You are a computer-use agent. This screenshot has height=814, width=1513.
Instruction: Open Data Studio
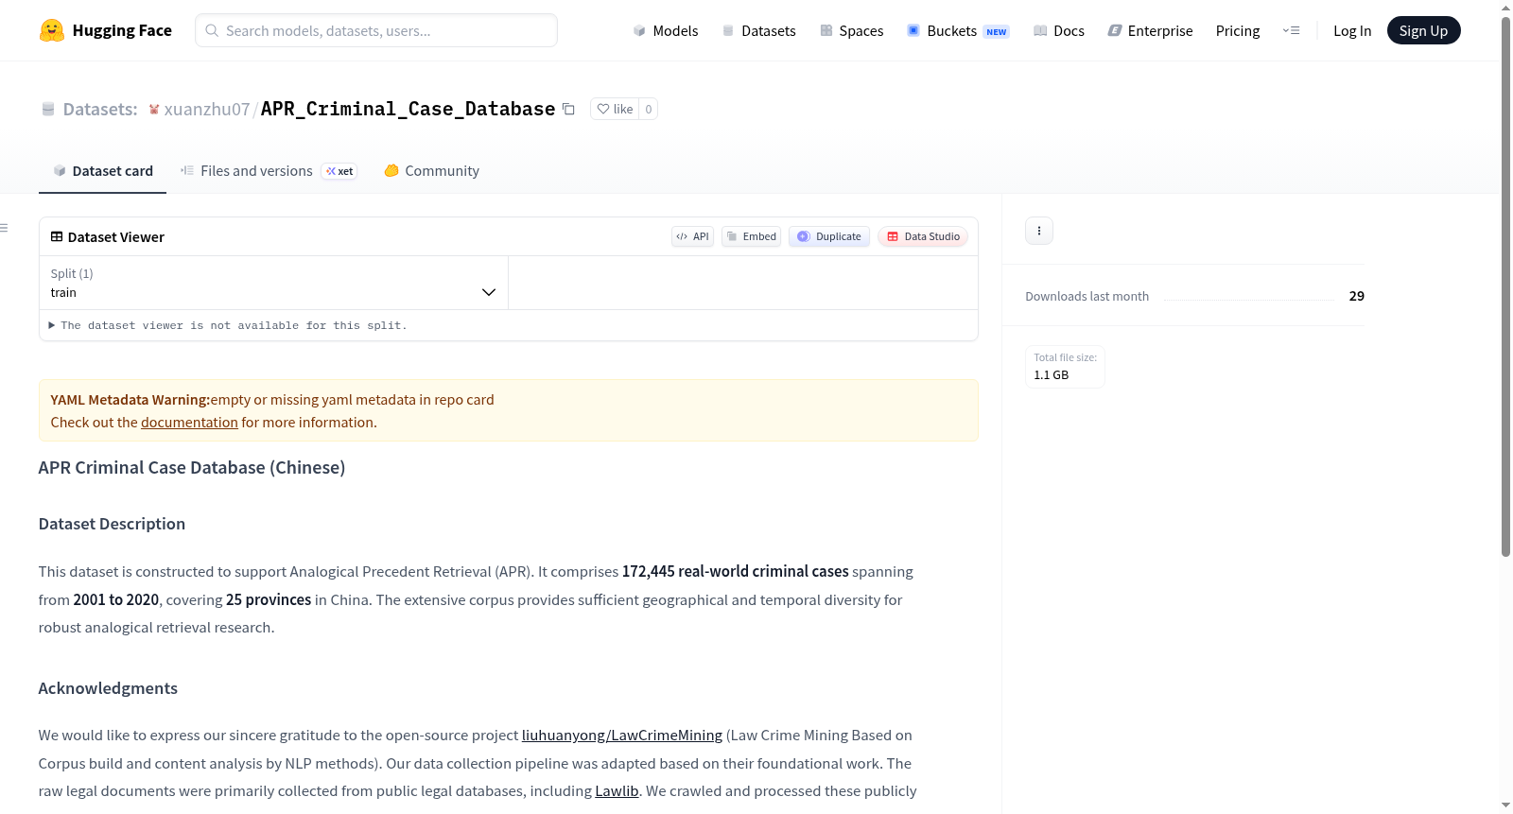(x=923, y=236)
